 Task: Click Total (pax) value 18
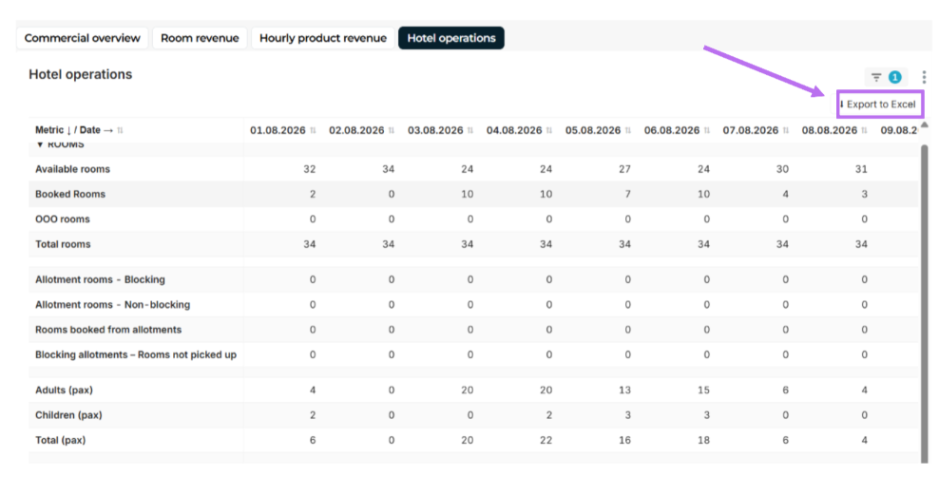click(703, 441)
